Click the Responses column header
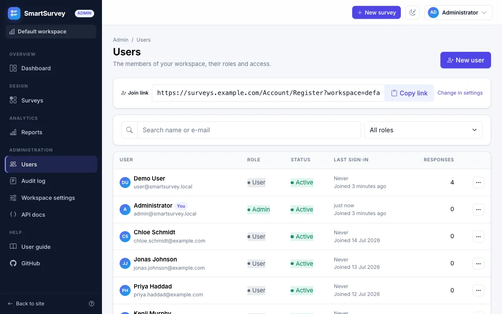Screen dimensions: 502x314 point(439,160)
